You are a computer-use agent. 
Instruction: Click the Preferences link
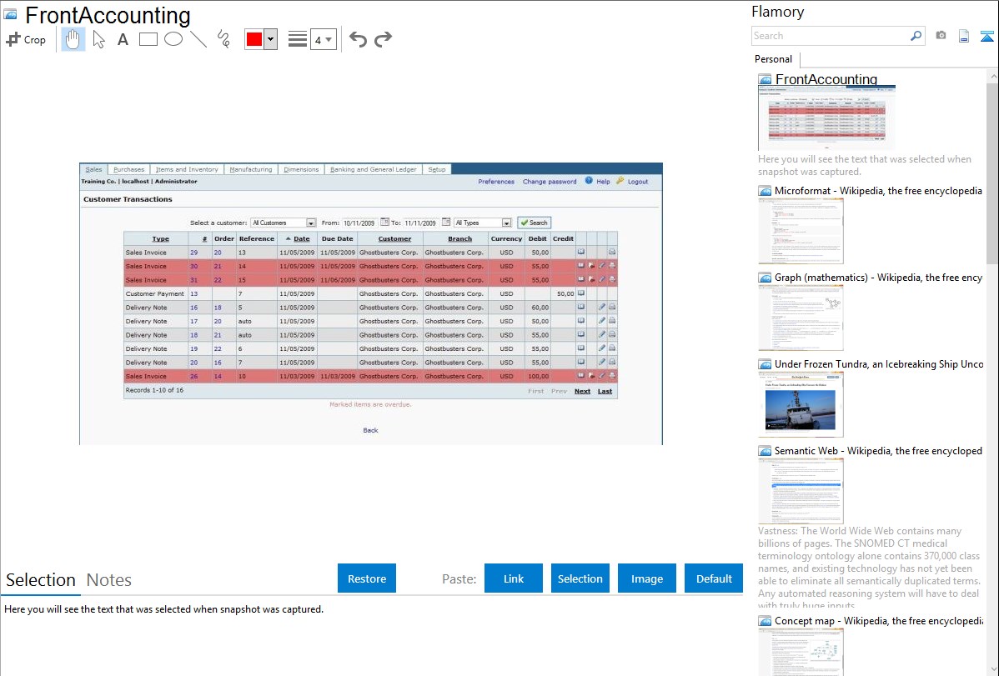(x=495, y=182)
